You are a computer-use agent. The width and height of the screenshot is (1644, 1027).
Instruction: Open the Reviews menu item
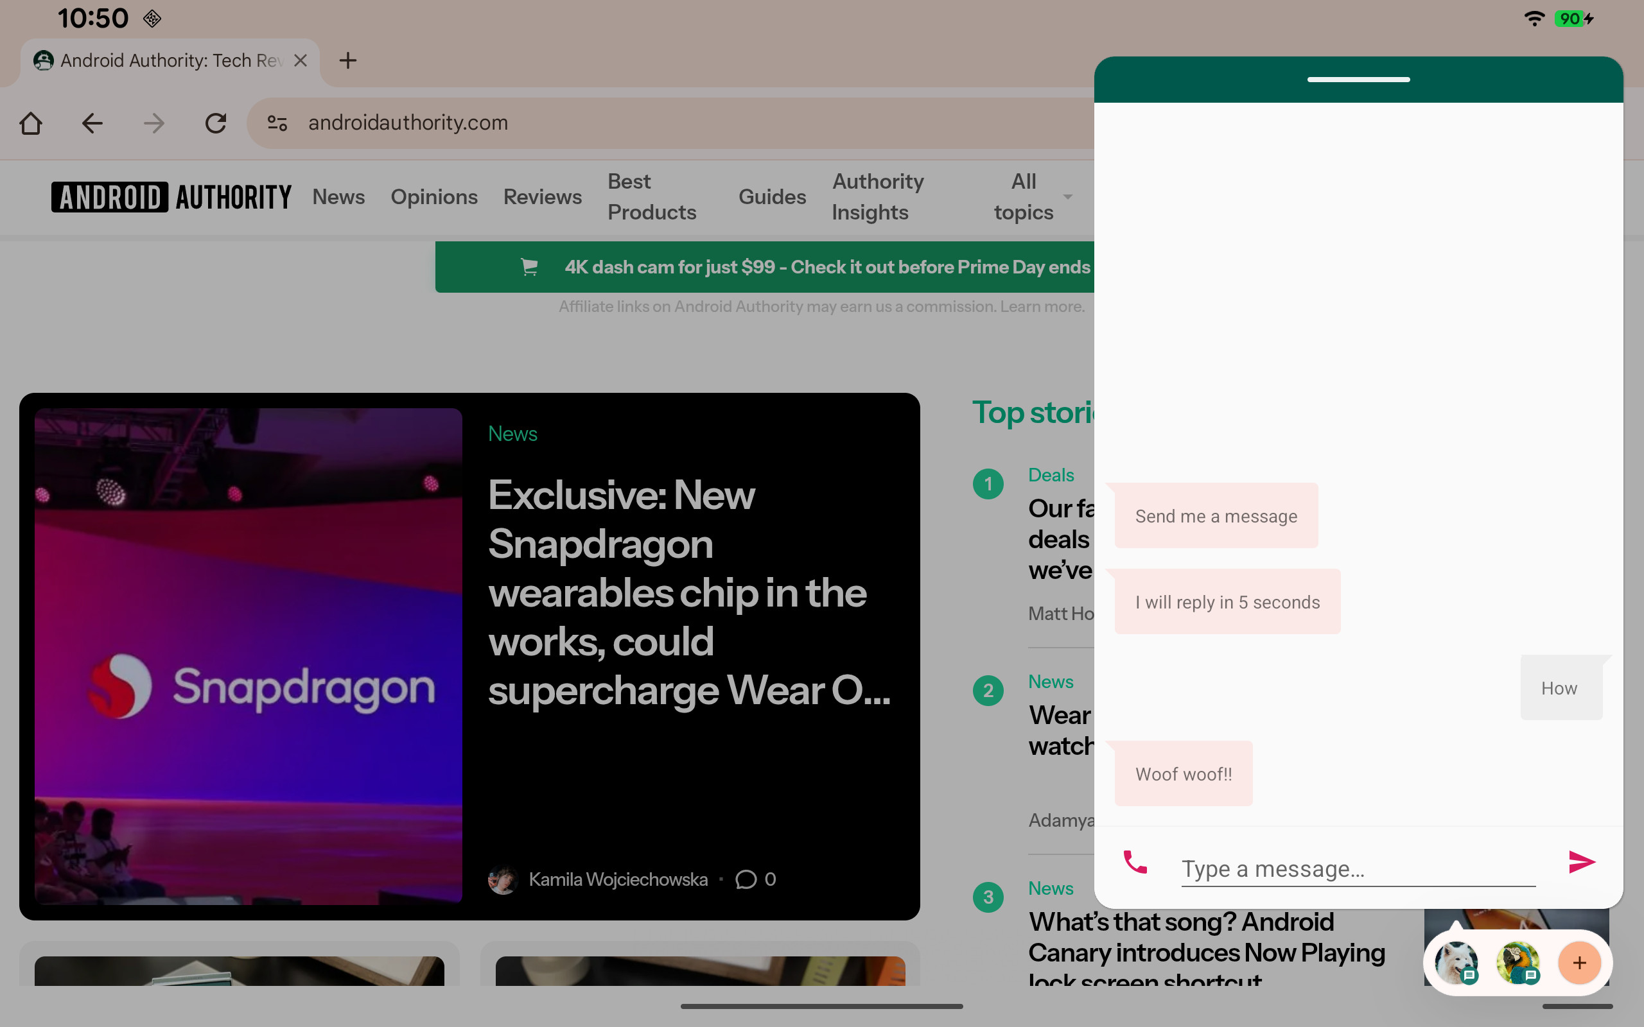[542, 197]
